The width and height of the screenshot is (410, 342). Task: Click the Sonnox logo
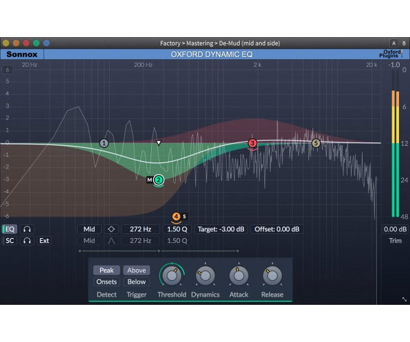point(22,54)
